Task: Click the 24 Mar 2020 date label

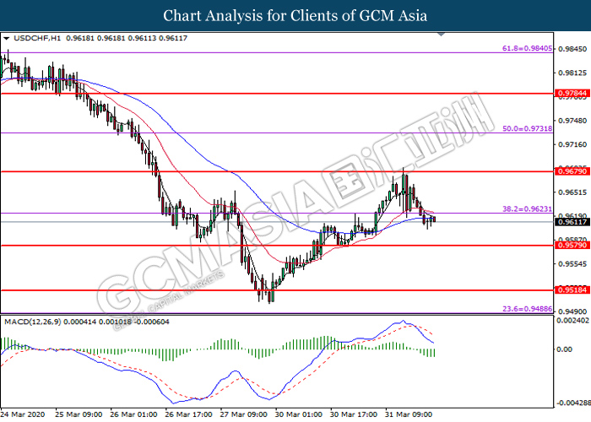Action: coord(23,414)
